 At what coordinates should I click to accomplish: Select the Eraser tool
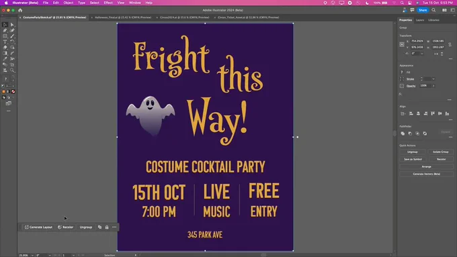pyautogui.click(x=5, y=48)
